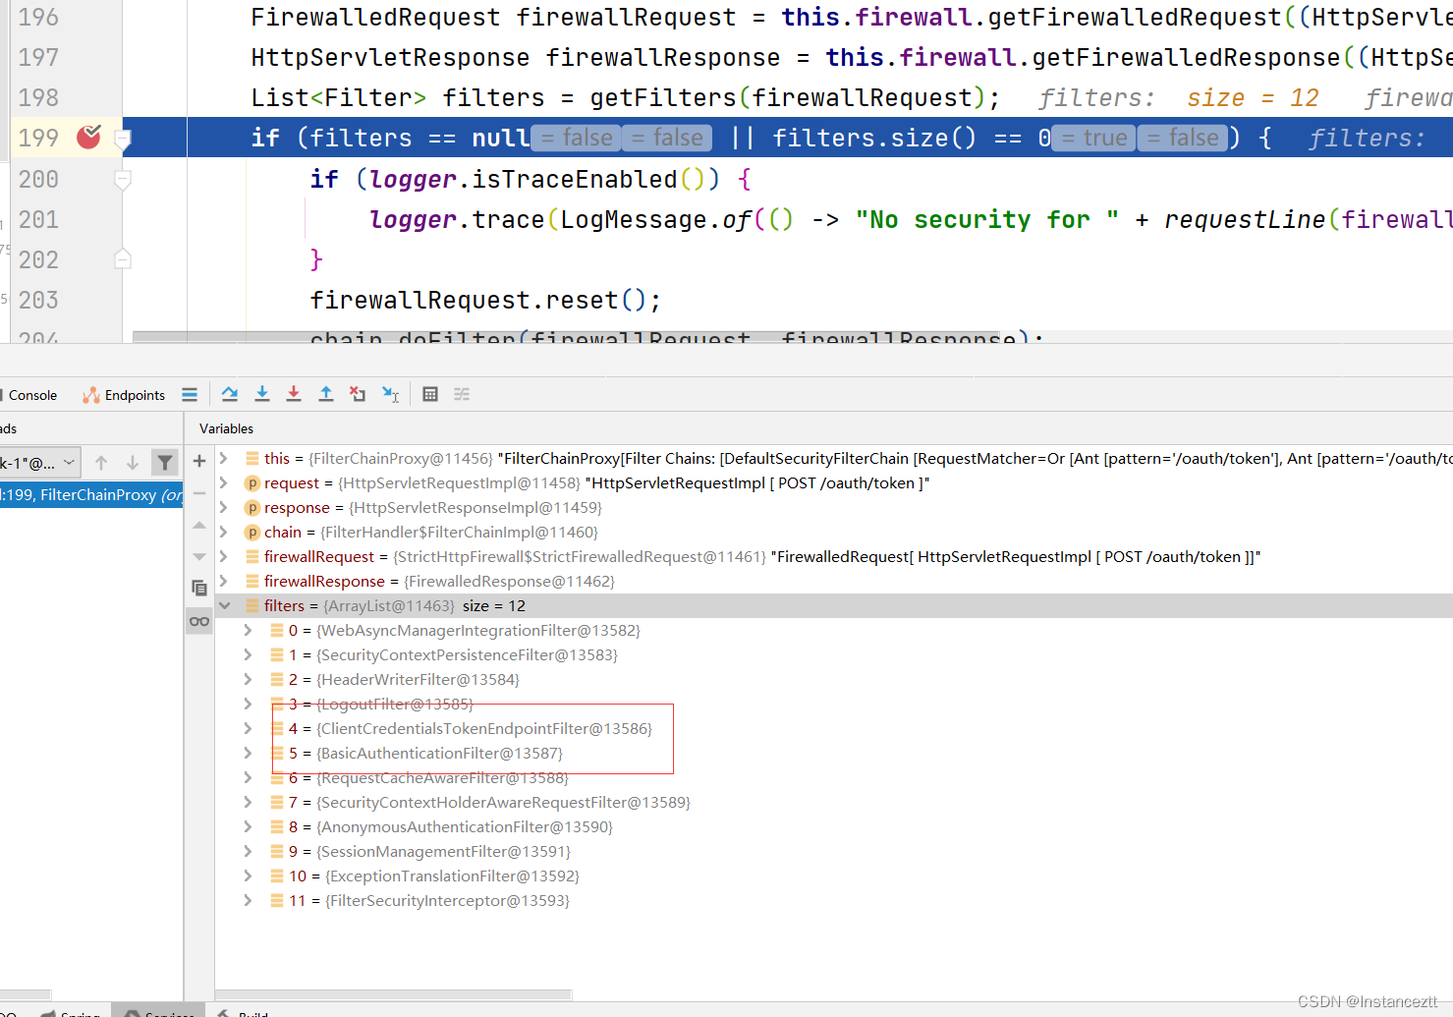The height and width of the screenshot is (1017, 1453).
Task: Expand filter 0 WebAsyncManagerIntegrationFilter
Action: [x=248, y=630]
